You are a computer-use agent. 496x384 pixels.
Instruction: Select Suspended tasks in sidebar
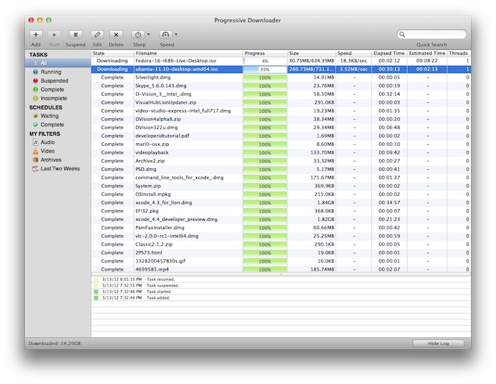point(54,81)
